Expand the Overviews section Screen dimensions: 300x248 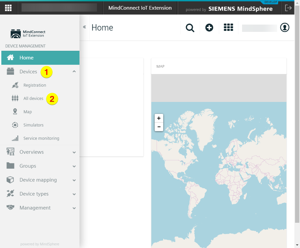coord(74,152)
